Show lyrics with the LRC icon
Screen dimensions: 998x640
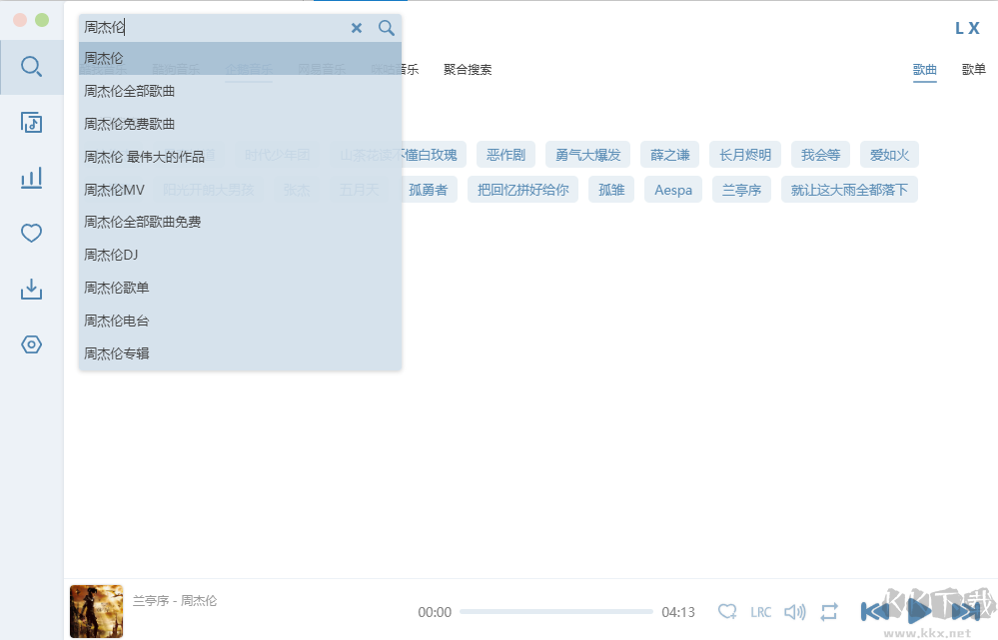tap(760, 611)
